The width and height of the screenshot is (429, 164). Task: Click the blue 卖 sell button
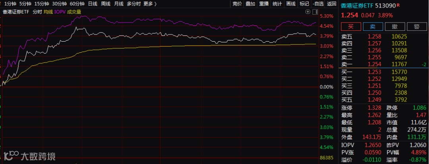point(373,27)
